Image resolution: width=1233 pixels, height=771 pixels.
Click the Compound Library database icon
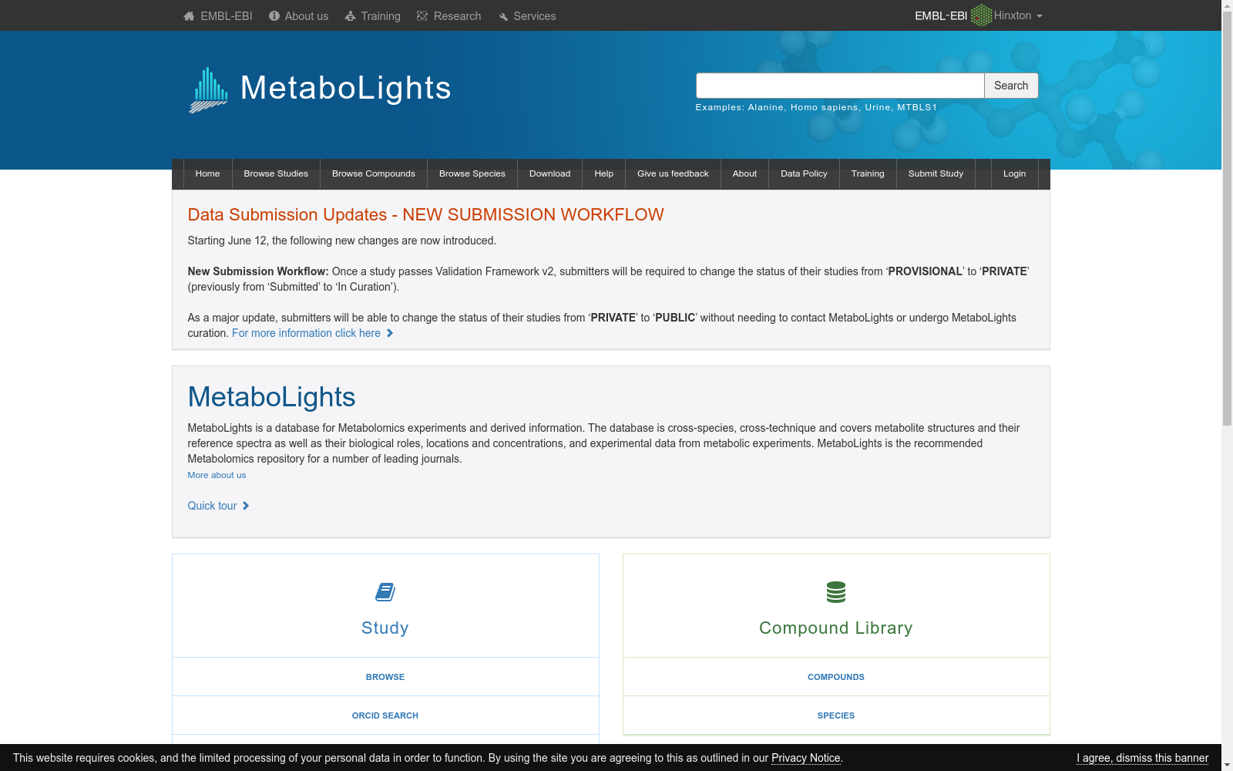pos(836,592)
